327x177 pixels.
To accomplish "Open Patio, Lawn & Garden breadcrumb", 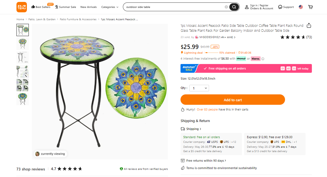I will coord(42,19).
